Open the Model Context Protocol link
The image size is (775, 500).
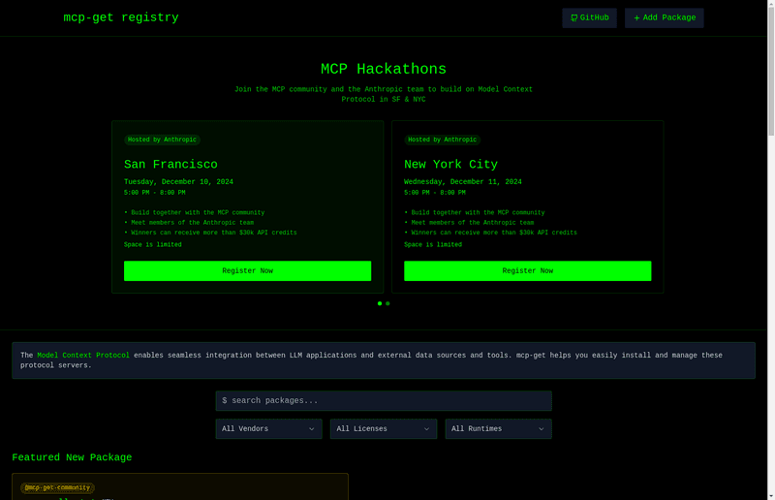pos(83,355)
